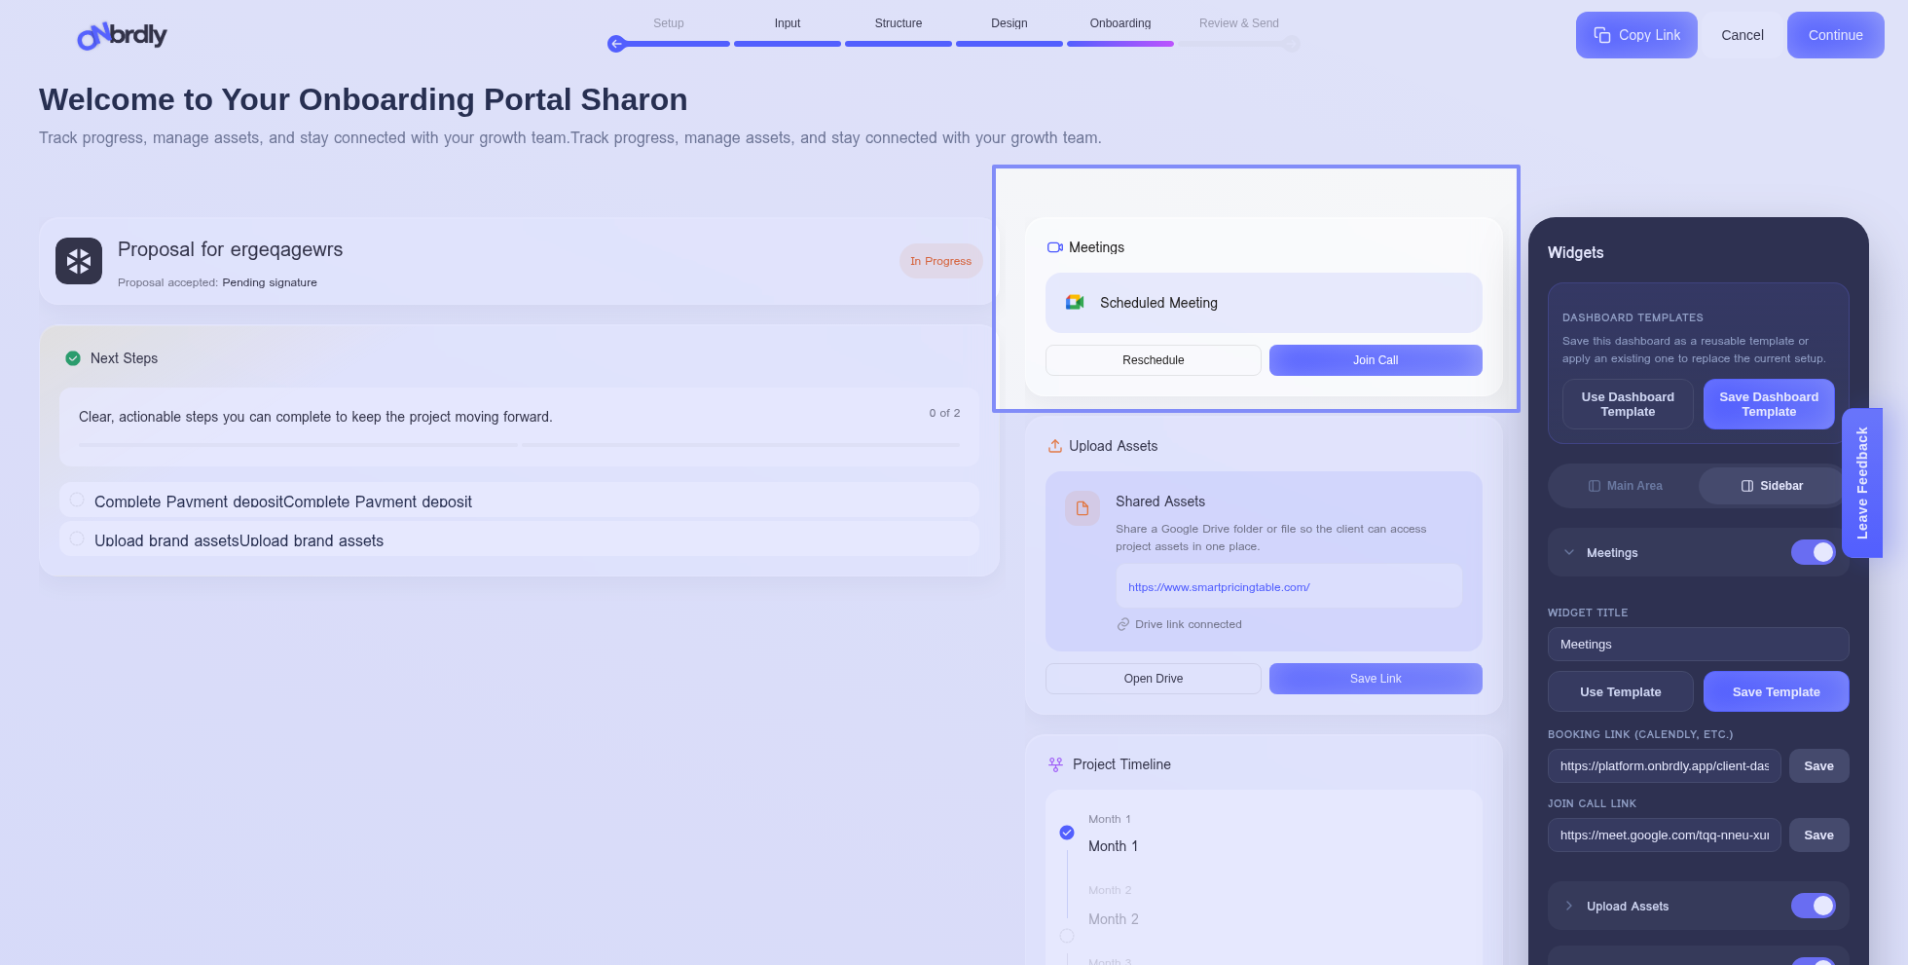Image resolution: width=1908 pixels, height=965 pixels.
Task: Open the Leave Feedback side tab
Action: [1862, 483]
